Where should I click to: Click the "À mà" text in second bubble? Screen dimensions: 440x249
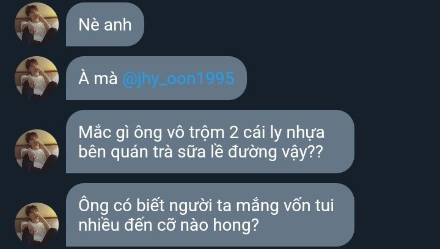pyautogui.click(x=98, y=78)
